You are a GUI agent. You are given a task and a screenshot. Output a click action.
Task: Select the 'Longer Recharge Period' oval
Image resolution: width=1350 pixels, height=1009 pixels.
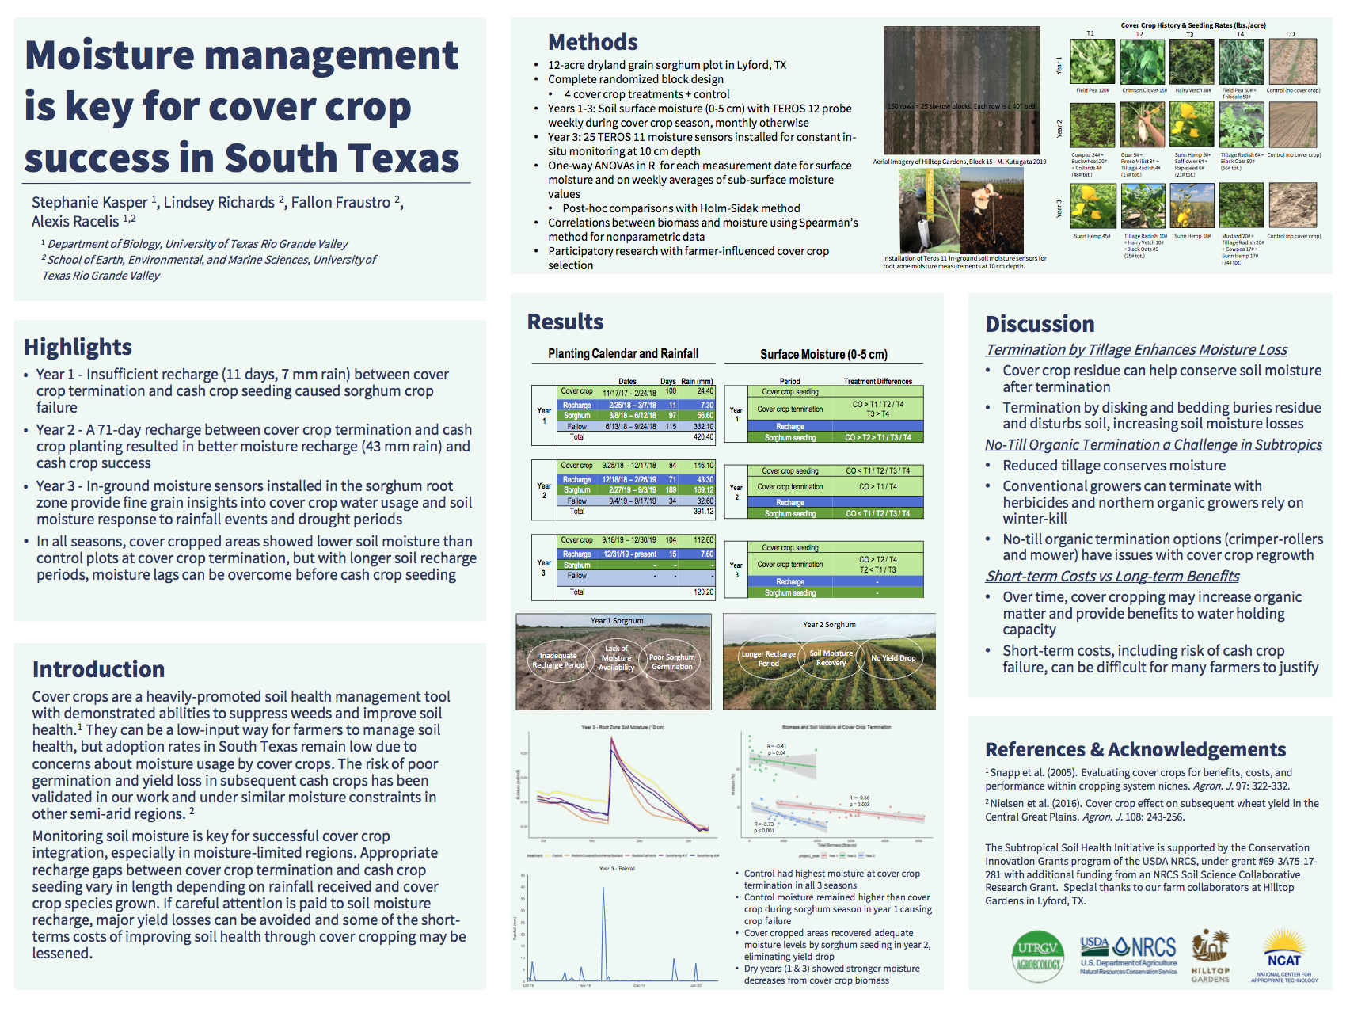tap(768, 658)
